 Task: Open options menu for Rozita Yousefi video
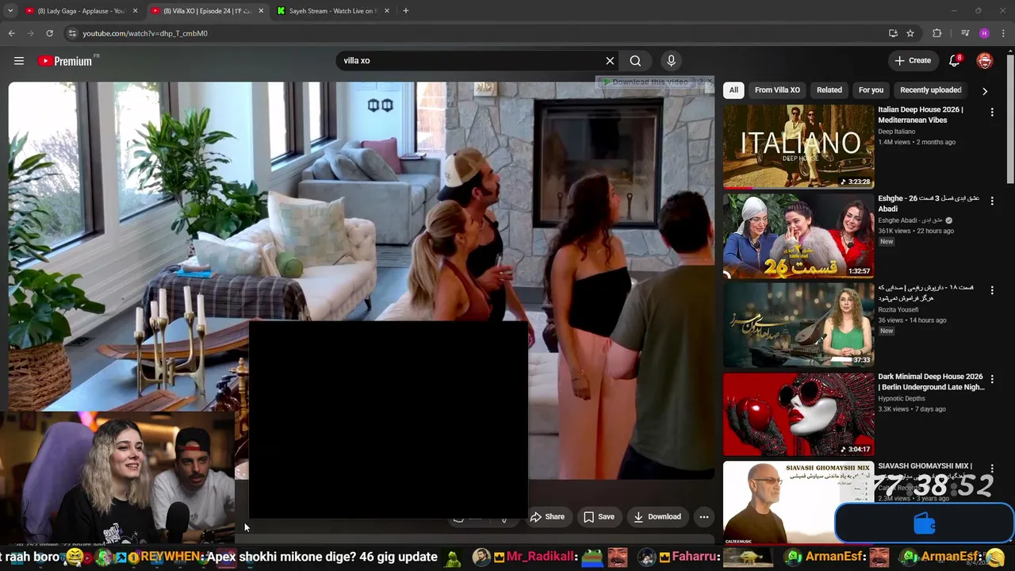coord(992,290)
